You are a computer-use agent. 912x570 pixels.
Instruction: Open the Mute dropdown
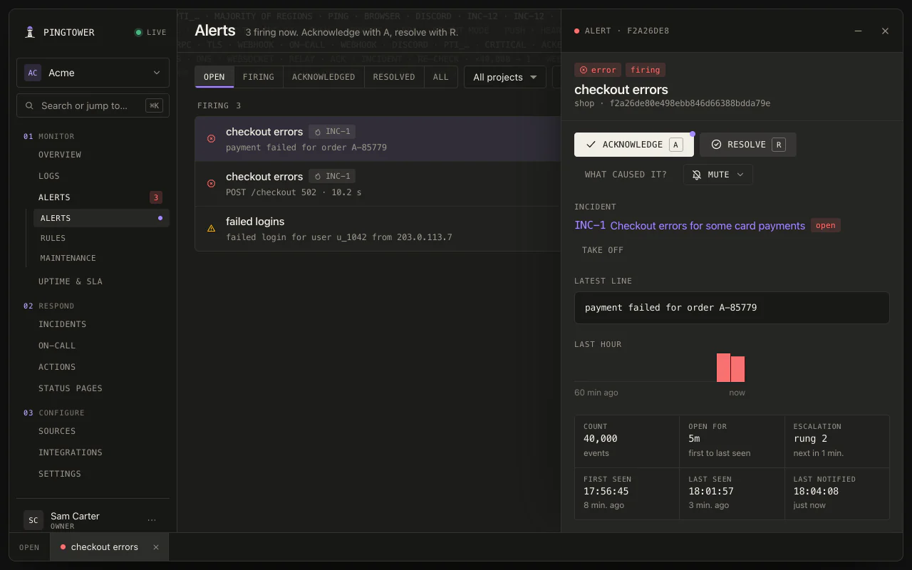click(x=718, y=175)
